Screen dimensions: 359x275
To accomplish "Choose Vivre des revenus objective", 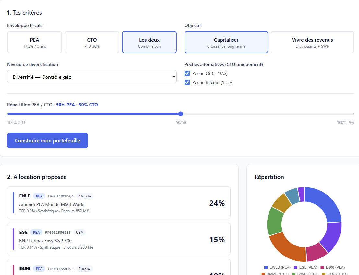I will coord(312,42).
